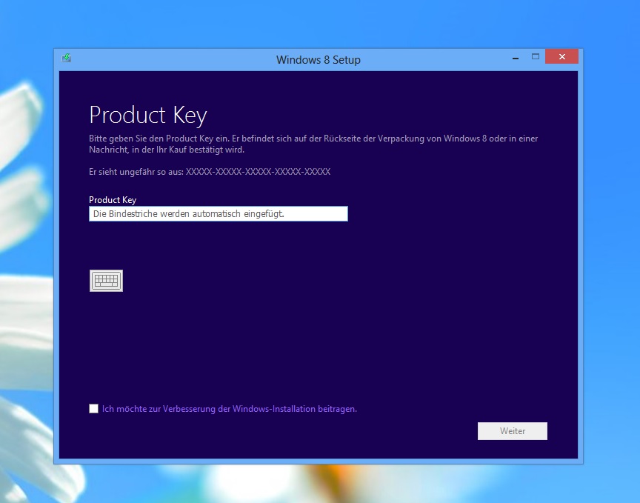The width and height of the screenshot is (640, 503).
Task: Click the 'Windows 8 Setup' title text
Action: click(x=319, y=59)
